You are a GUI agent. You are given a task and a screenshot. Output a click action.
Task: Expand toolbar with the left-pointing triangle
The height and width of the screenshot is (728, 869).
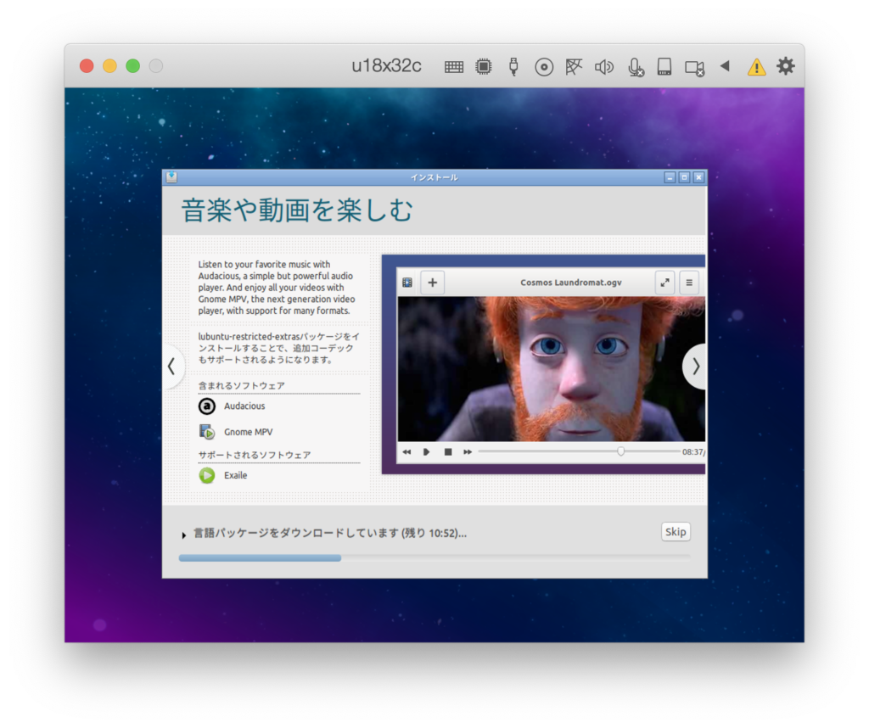click(x=725, y=66)
